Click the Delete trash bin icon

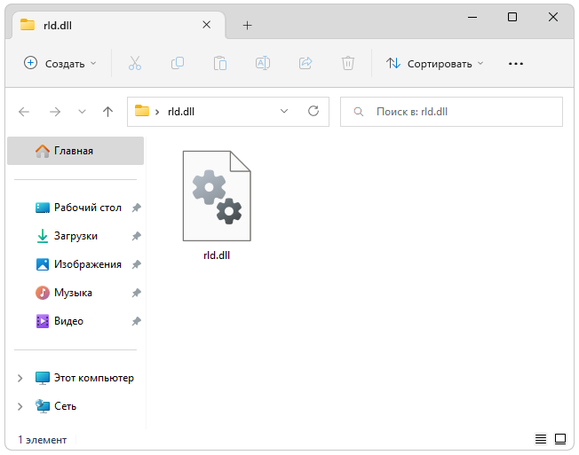pyautogui.click(x=348, y=63)
